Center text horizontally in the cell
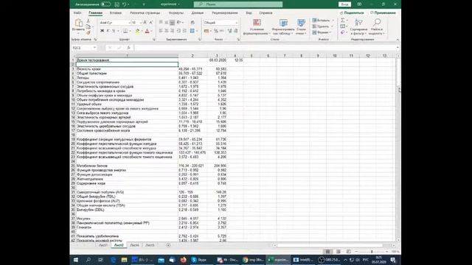Screen dimensions: 472x265 [167, 31]
